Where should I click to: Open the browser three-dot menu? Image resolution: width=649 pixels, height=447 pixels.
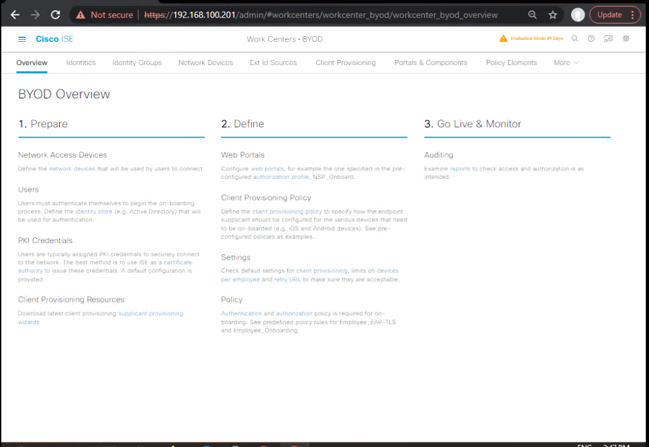[632, 15]
